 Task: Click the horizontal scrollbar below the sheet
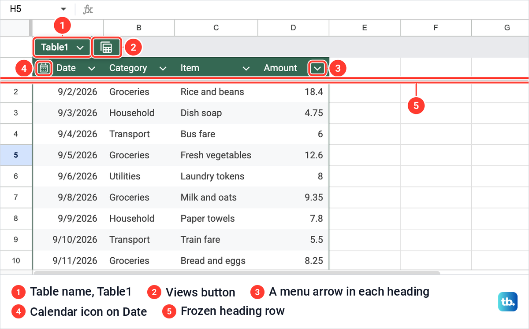point(237,273)
